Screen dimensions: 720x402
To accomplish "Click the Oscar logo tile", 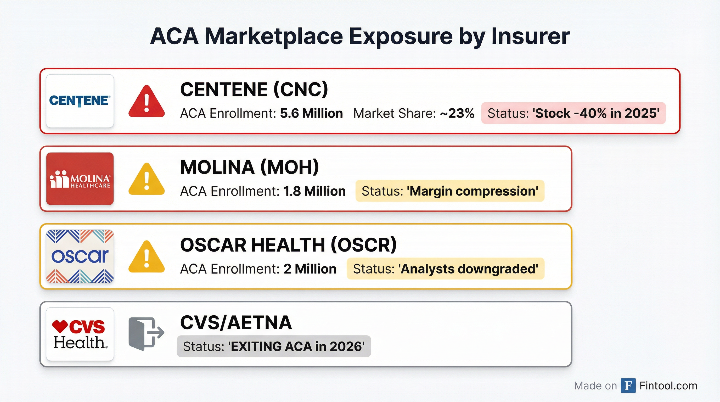I will click(80, 256).
